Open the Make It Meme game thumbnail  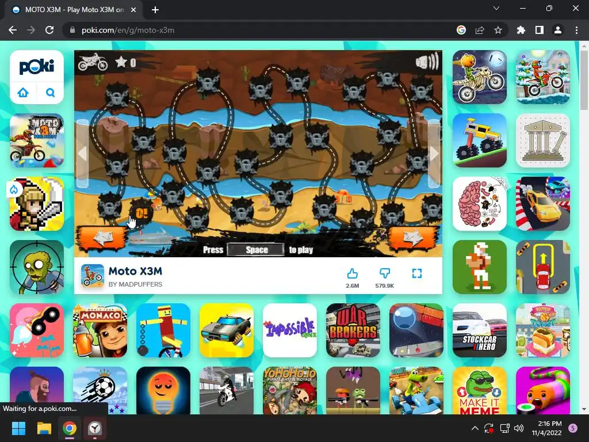tap(480, 391)
